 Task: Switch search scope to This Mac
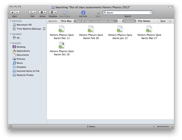(x=66, y=21)
